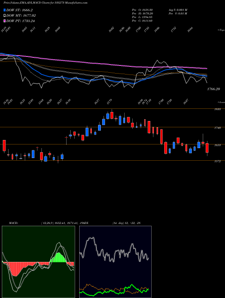Select the 'DOW PT: 1735.24' legend text
The height and width of the screenshot is (298, 225).
[21, 21]
